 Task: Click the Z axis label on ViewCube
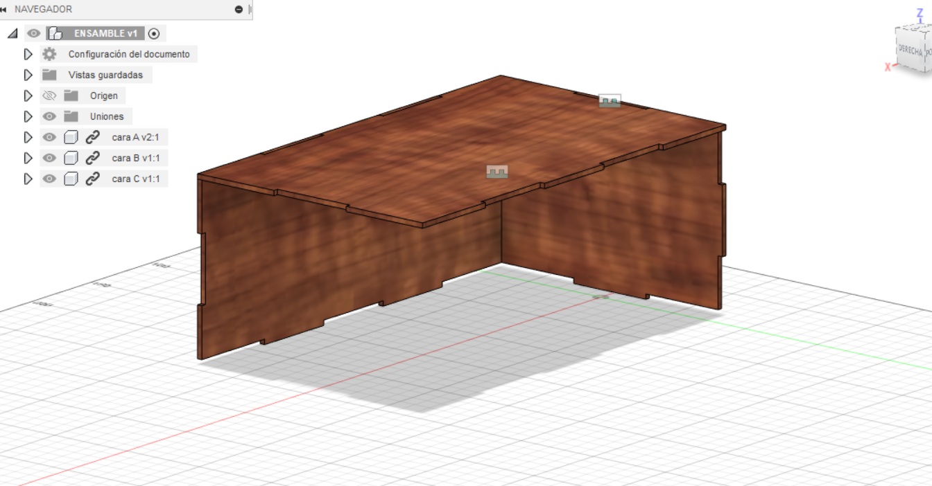point(920,12)
